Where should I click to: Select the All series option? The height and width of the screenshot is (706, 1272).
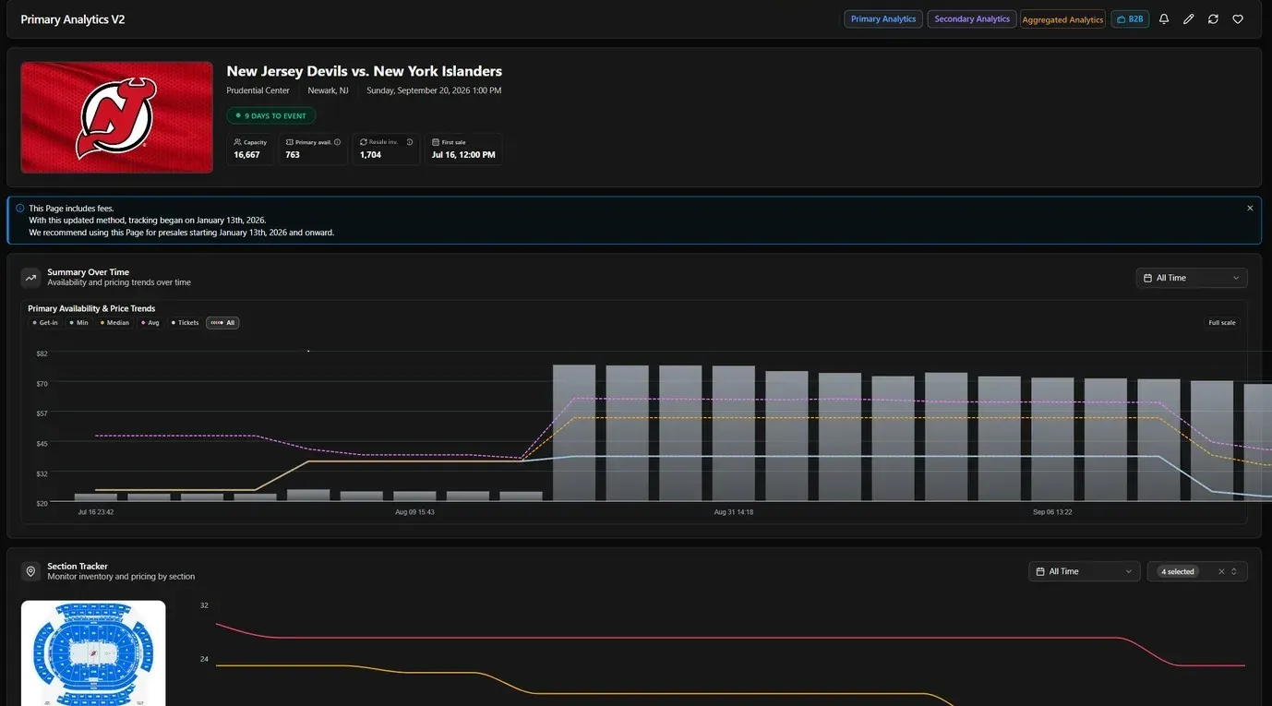click(x=222, y=323)
